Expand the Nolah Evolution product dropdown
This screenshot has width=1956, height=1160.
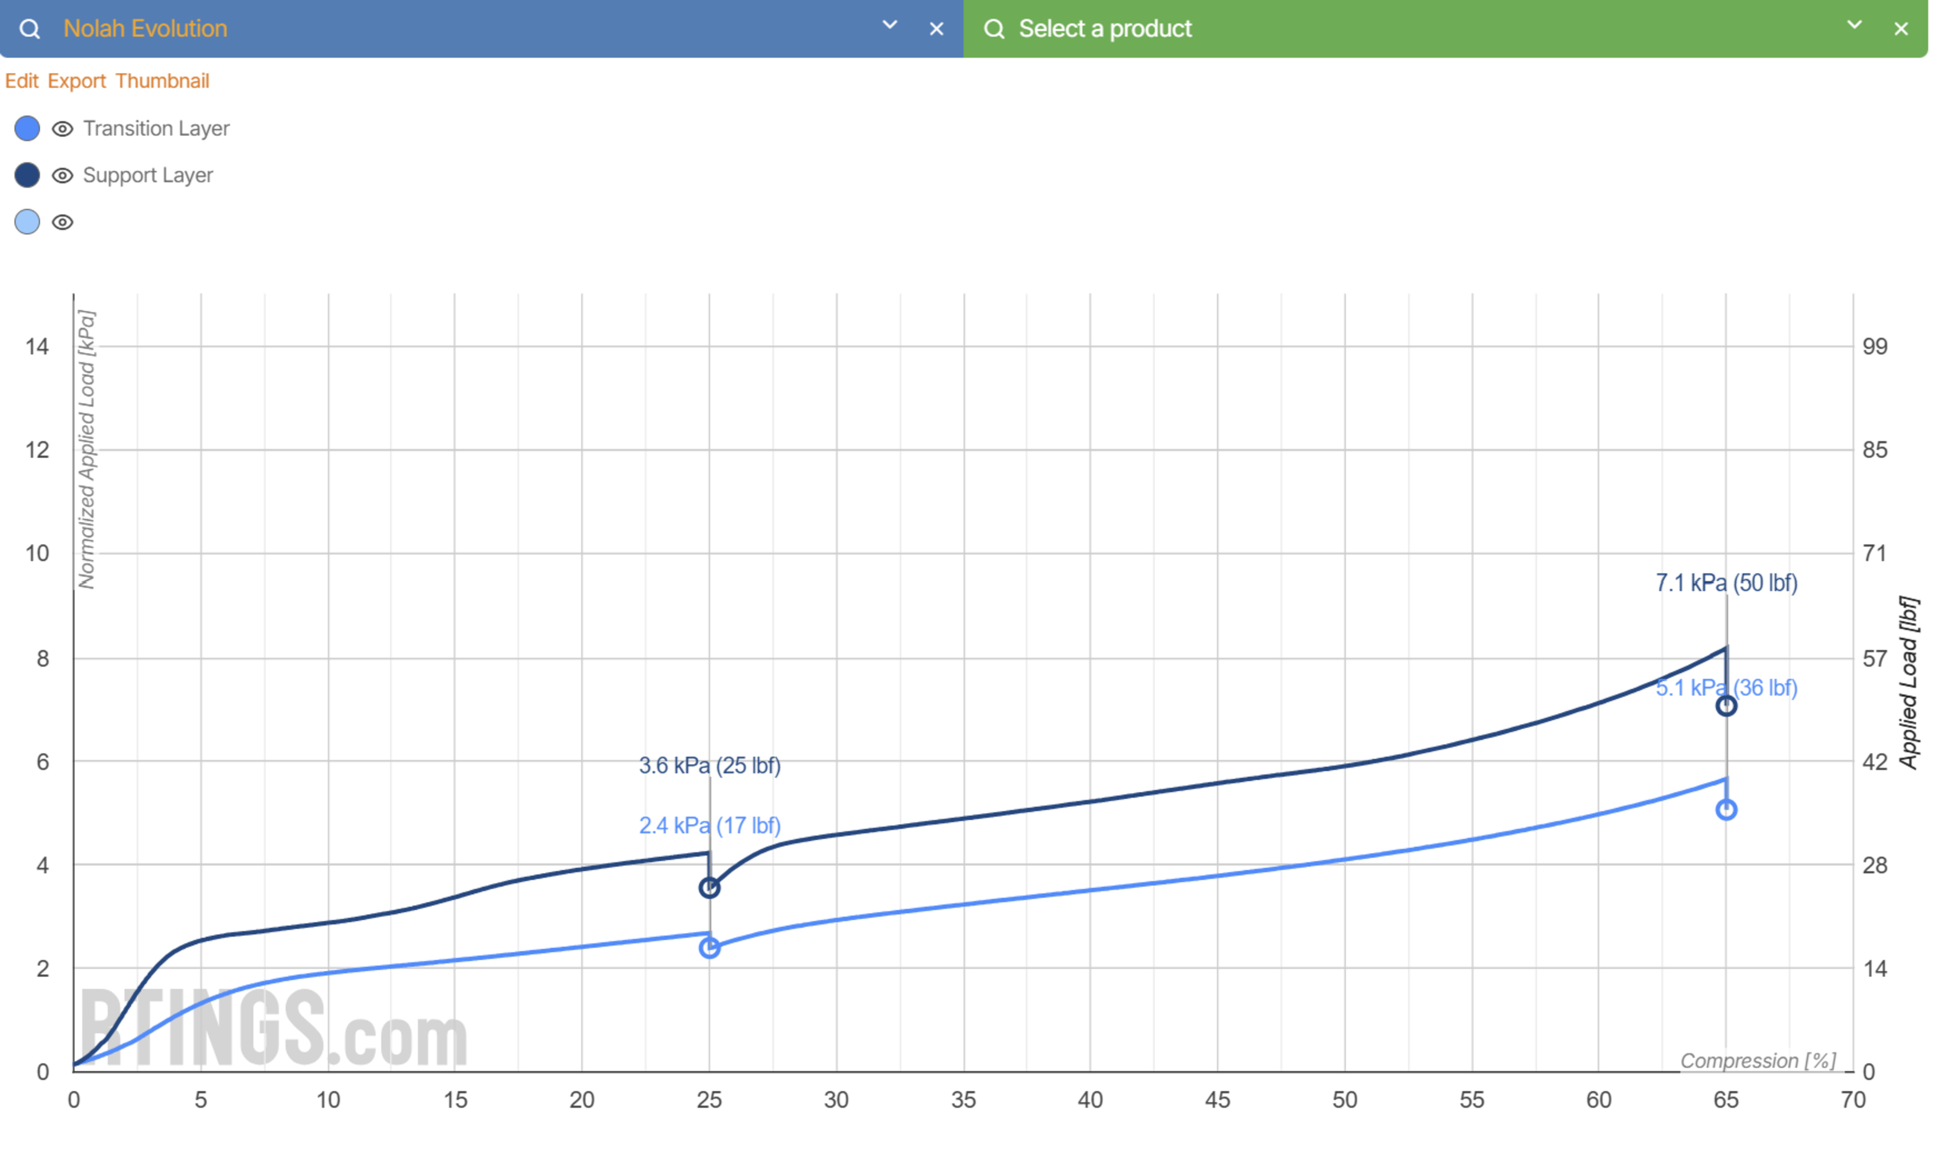(889, 25)
